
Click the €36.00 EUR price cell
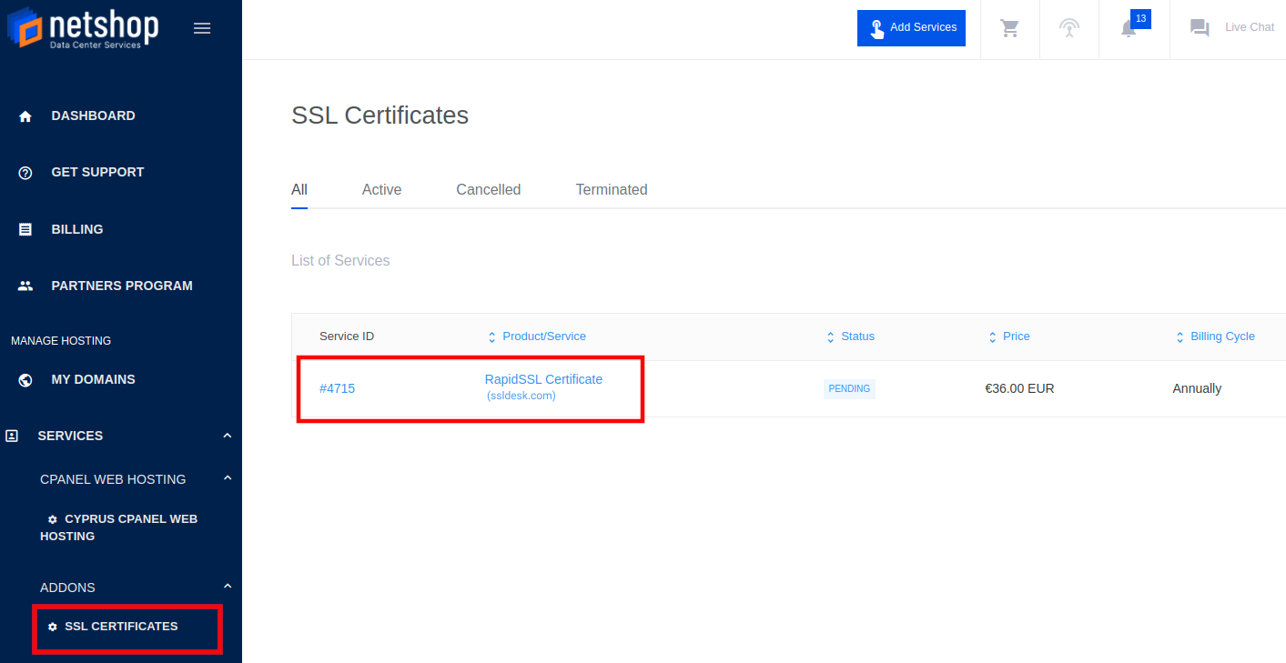pos(1019,388)
